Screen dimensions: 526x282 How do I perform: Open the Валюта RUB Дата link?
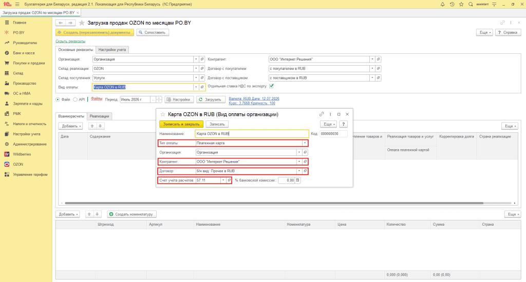254,98
